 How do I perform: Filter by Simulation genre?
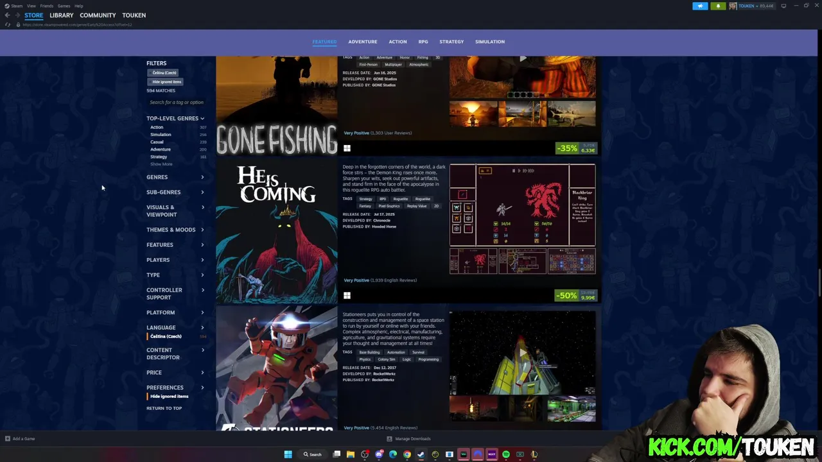tap(161, 135)
